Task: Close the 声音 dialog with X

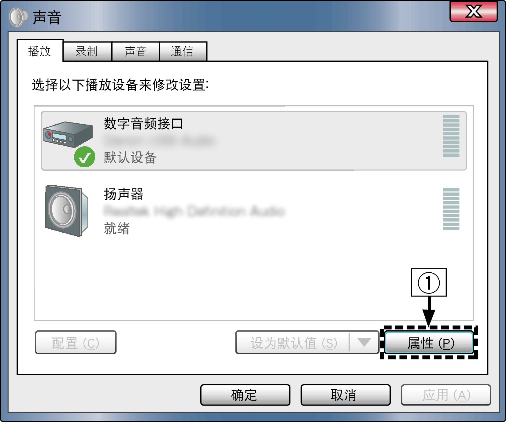Action: click(x=474, y=12)
